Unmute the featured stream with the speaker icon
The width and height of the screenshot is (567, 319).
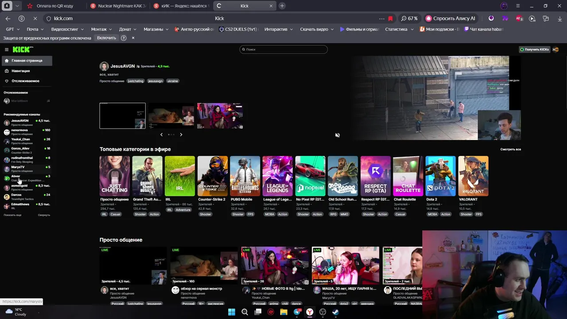[338, 135]
